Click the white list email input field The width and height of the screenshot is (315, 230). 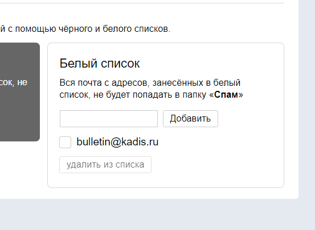(x=109, y=119)
